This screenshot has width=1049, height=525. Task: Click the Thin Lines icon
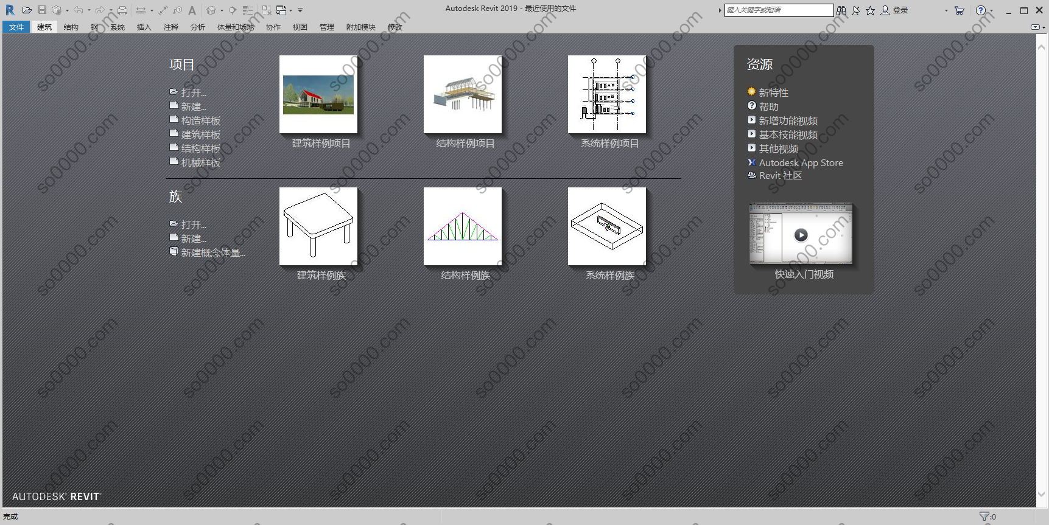(x=247, y=10)
